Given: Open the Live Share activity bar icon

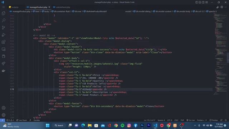Looking at the screenshot, I should (x=4, y=63).
